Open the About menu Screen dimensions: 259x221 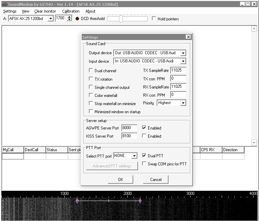point(91,11)
